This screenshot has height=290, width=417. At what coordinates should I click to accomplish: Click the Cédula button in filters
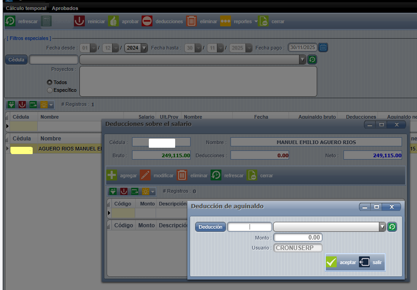pos(16,60)
